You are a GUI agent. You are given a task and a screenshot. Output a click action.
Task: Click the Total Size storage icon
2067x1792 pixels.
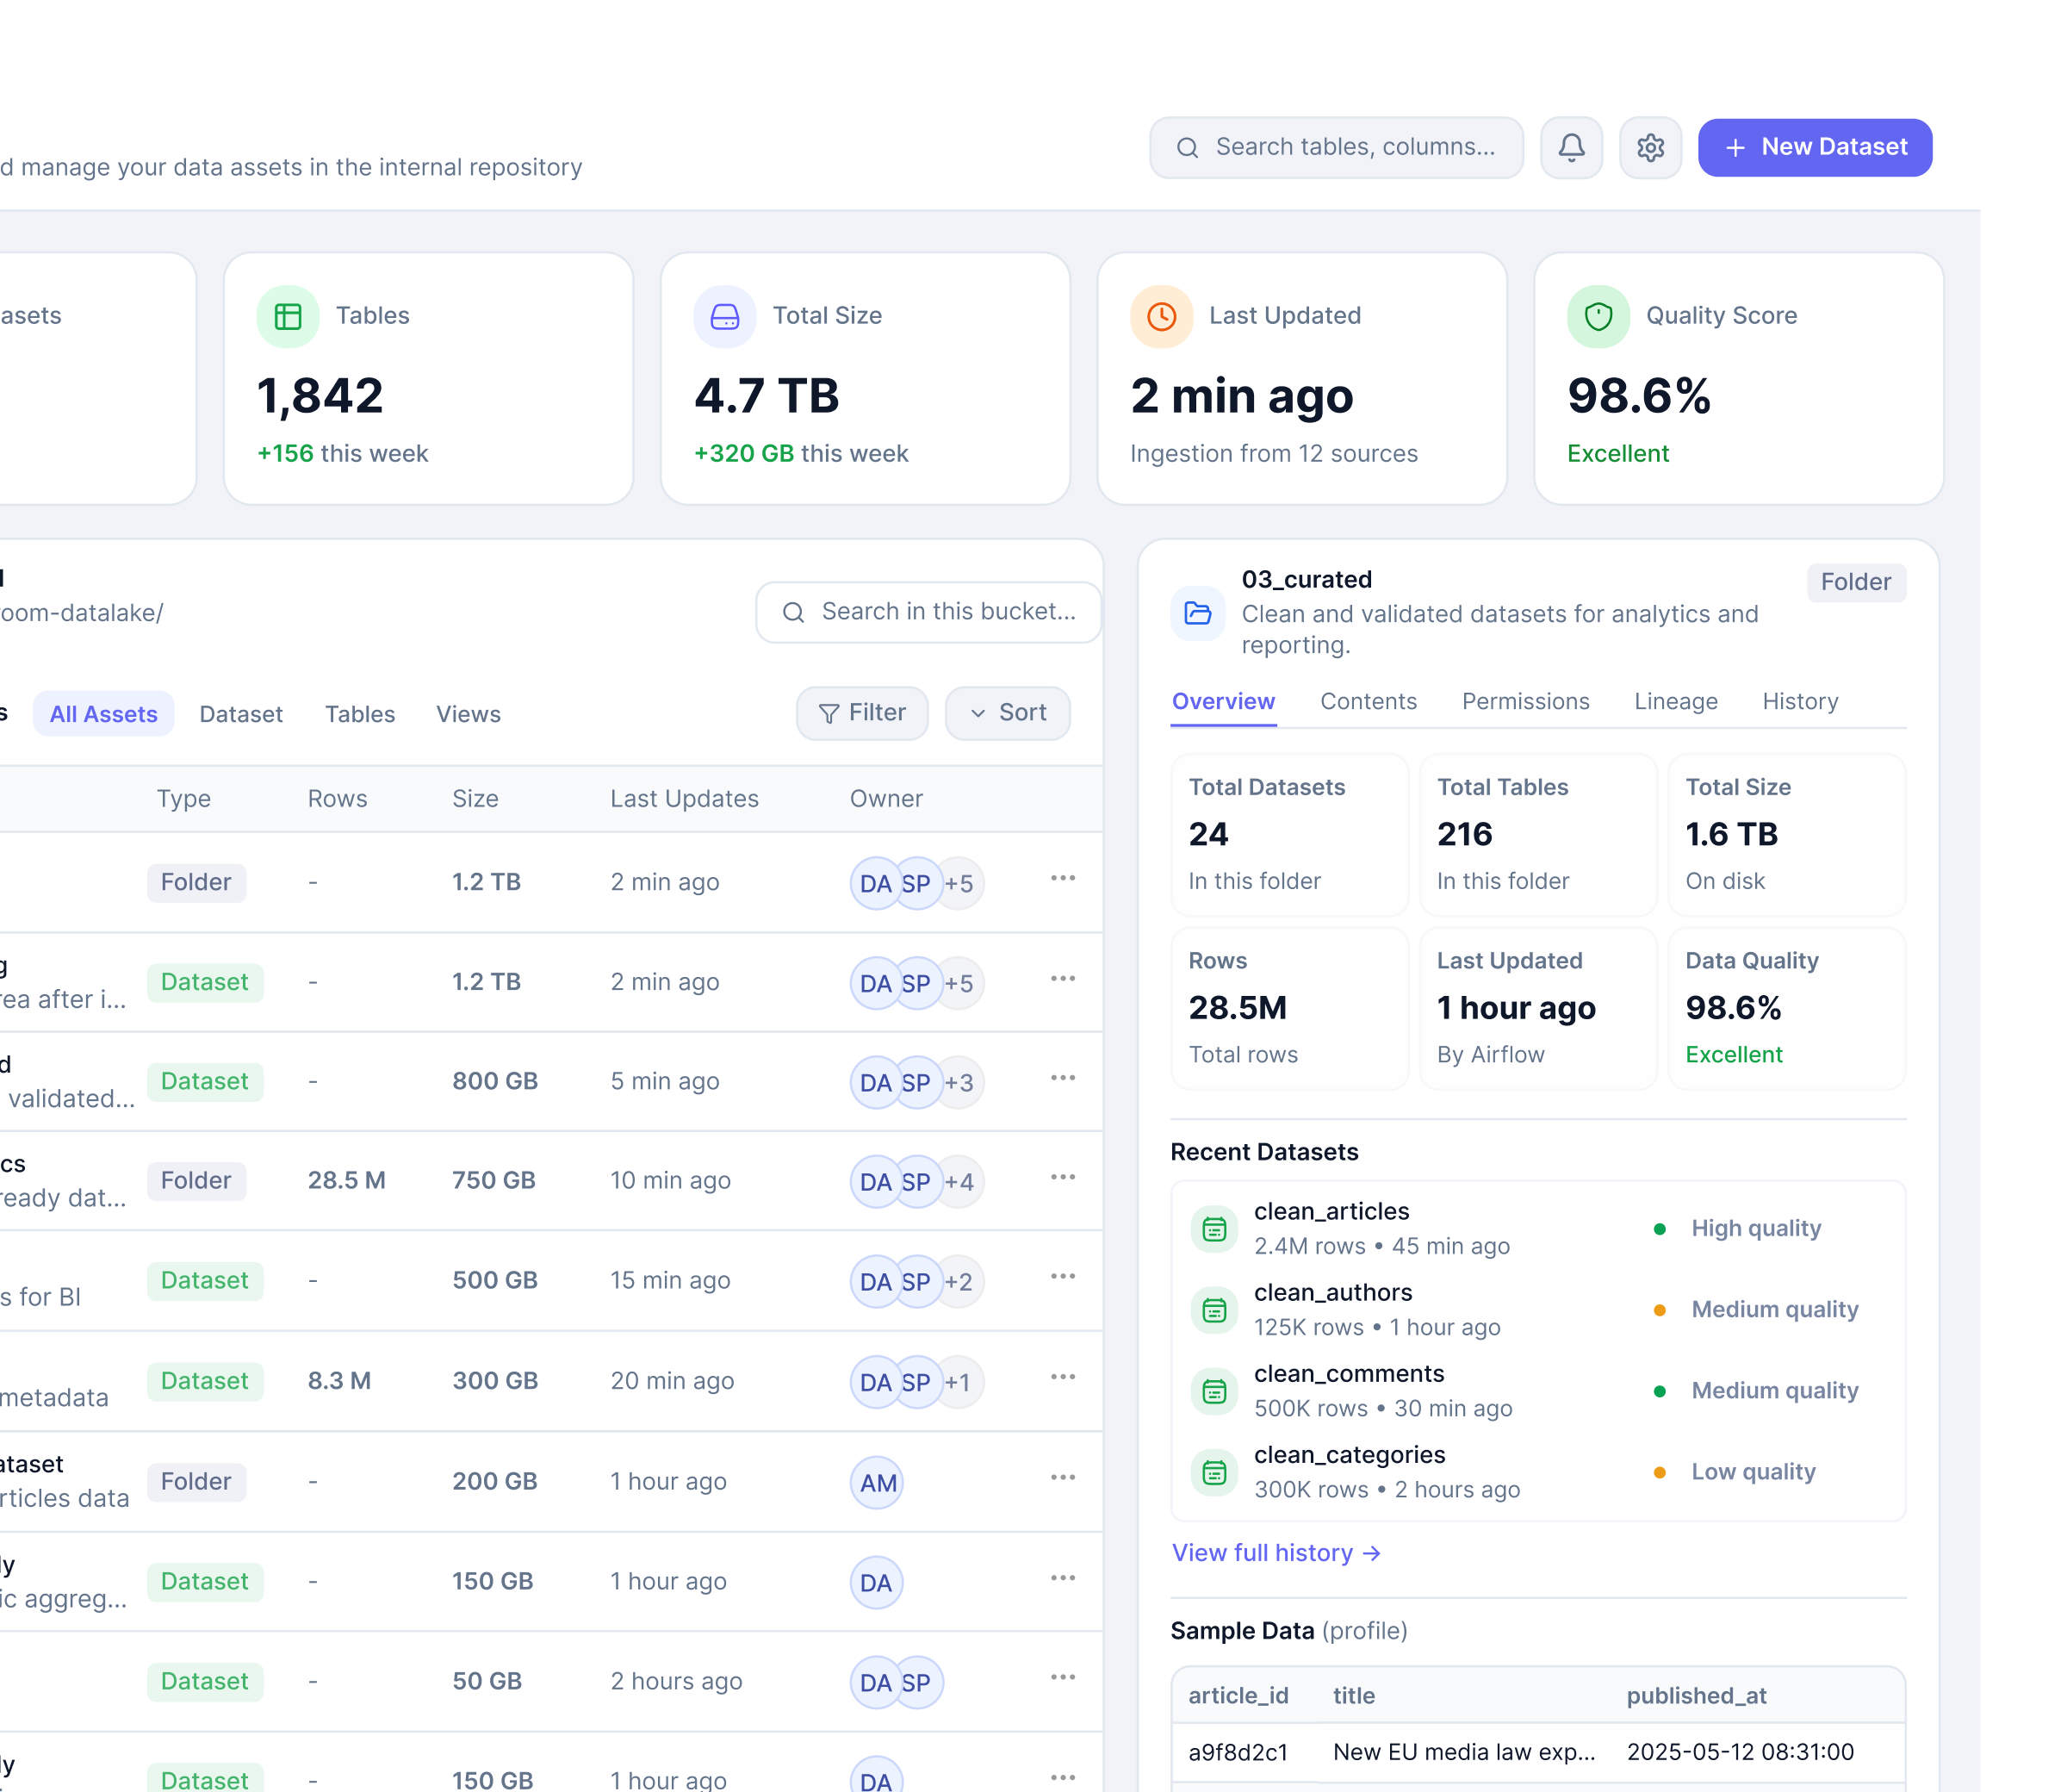[x=724, y=317]
